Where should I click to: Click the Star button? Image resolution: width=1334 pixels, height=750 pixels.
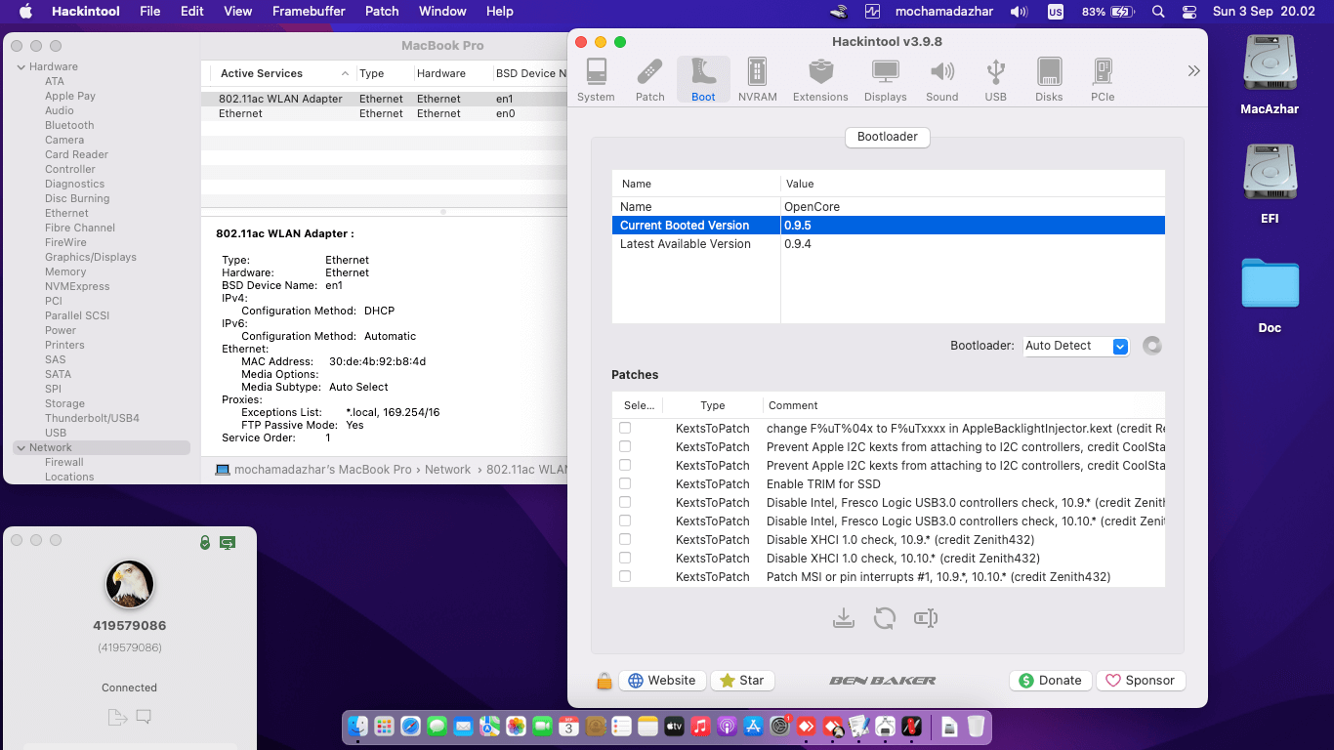click(742, 681)
